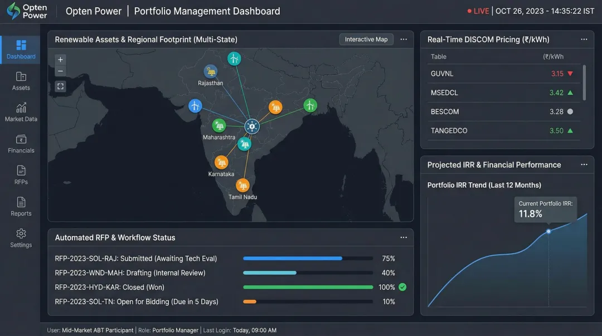Image resolution: width=602 pixels, height=336 pixels.
Task: Open the Renewable Assets panel options menu
Action: 404,39
